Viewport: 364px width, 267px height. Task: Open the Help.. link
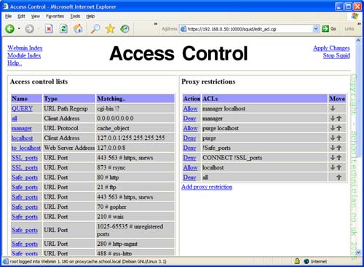tap(15, 63)
